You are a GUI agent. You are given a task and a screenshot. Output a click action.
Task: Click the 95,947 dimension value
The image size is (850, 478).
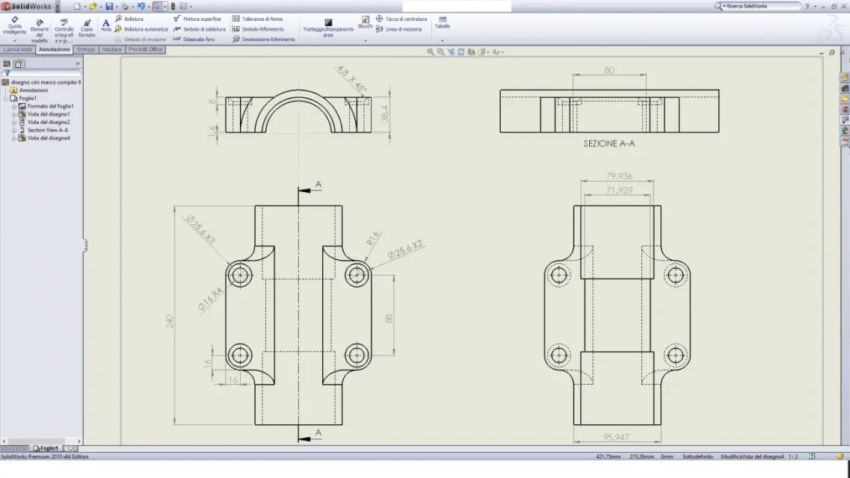pos(616,437)
